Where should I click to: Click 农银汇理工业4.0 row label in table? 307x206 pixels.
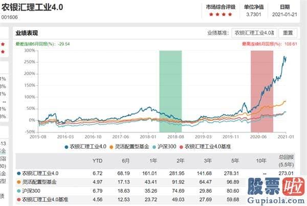[40, 173]
